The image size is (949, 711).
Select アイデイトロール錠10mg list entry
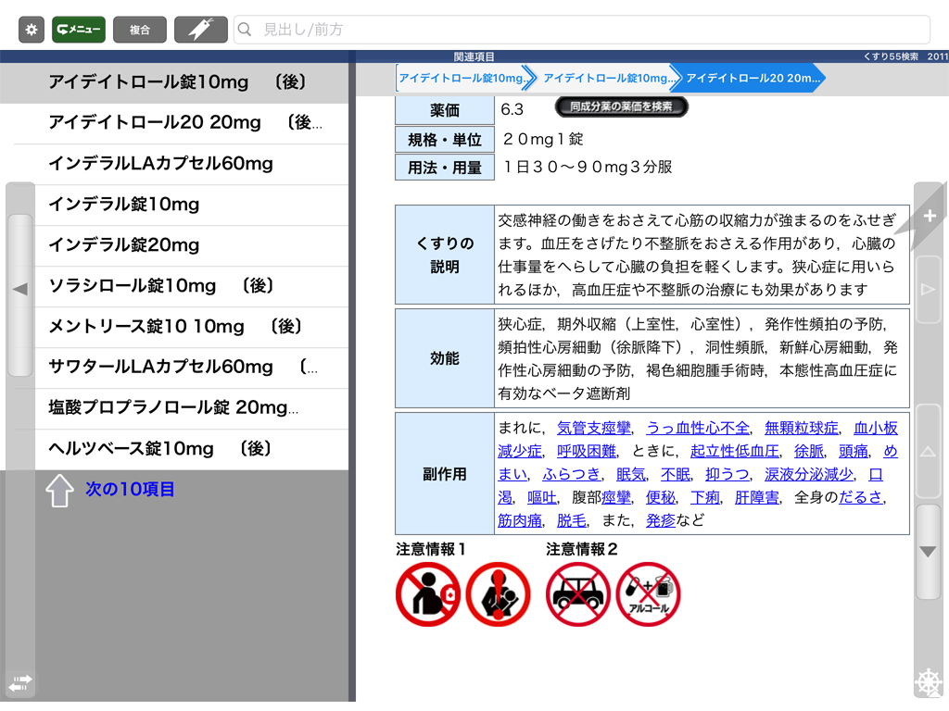click(x=174, y=82)
